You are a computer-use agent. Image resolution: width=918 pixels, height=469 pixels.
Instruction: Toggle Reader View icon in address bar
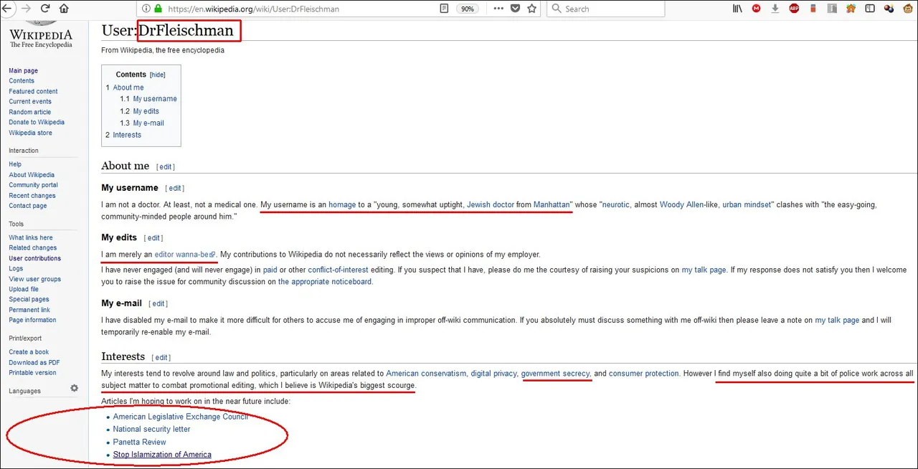point(444,9)
